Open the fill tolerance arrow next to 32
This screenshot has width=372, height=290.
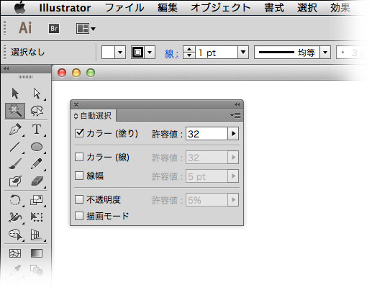pyautogui.click(x=233, y=134)
